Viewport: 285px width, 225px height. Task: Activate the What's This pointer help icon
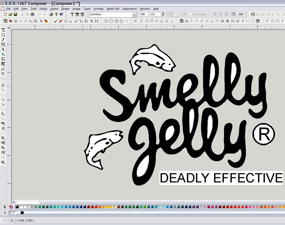click(61, 14)
